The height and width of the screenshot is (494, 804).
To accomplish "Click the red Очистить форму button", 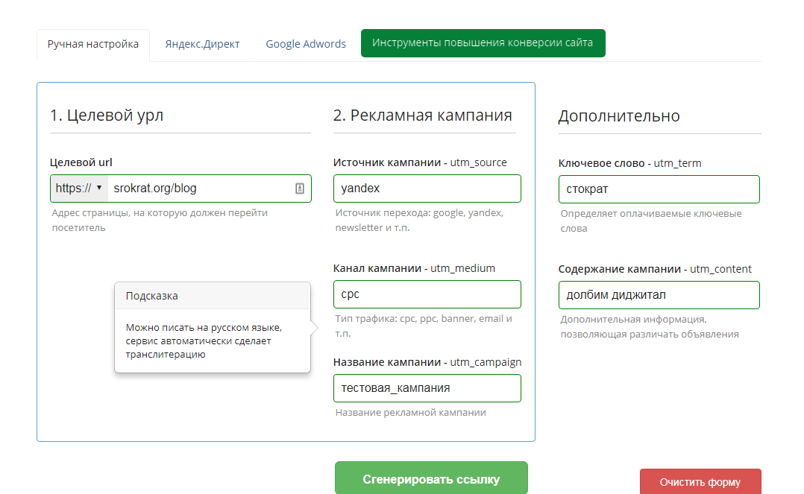I will tap(700, 482).
